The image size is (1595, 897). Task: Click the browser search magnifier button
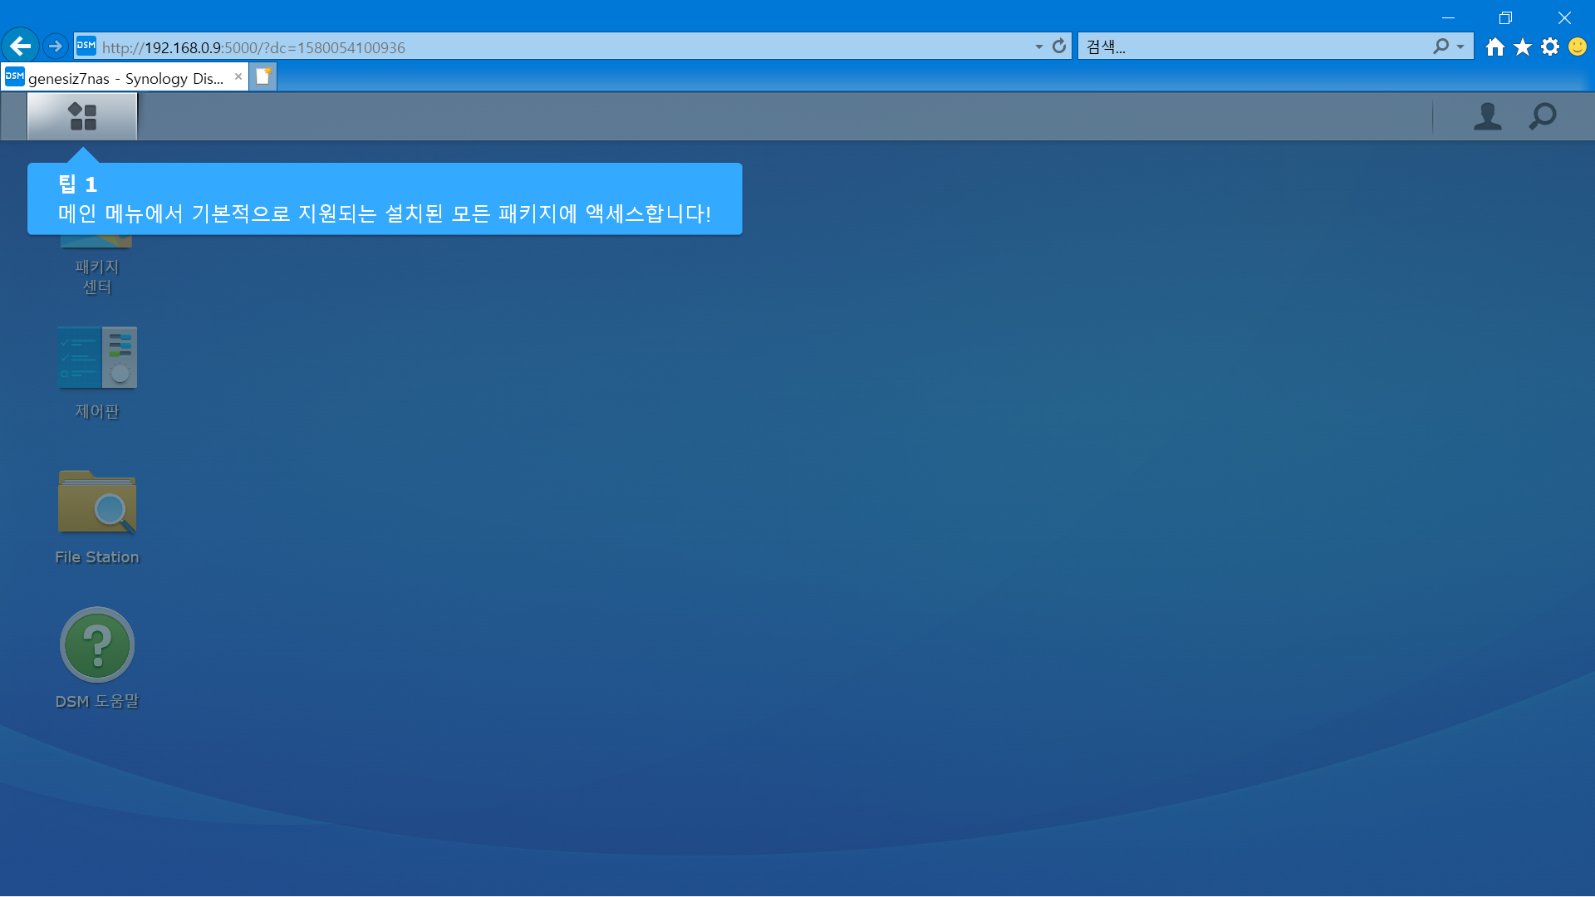tap(1440, 47)
